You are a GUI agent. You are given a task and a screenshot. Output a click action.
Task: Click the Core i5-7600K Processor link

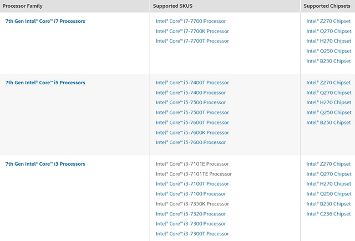192,132
